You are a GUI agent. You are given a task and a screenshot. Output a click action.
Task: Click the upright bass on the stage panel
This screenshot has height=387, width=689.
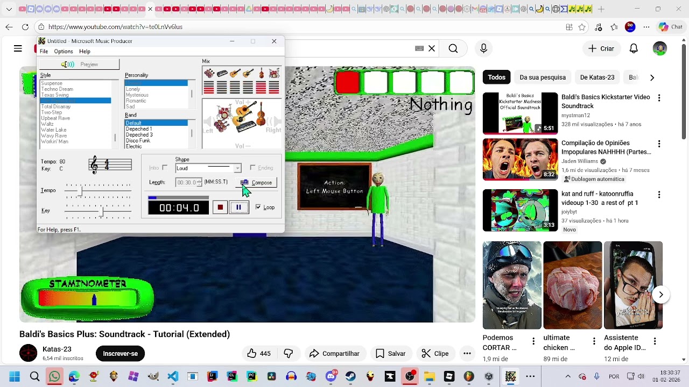261,113
